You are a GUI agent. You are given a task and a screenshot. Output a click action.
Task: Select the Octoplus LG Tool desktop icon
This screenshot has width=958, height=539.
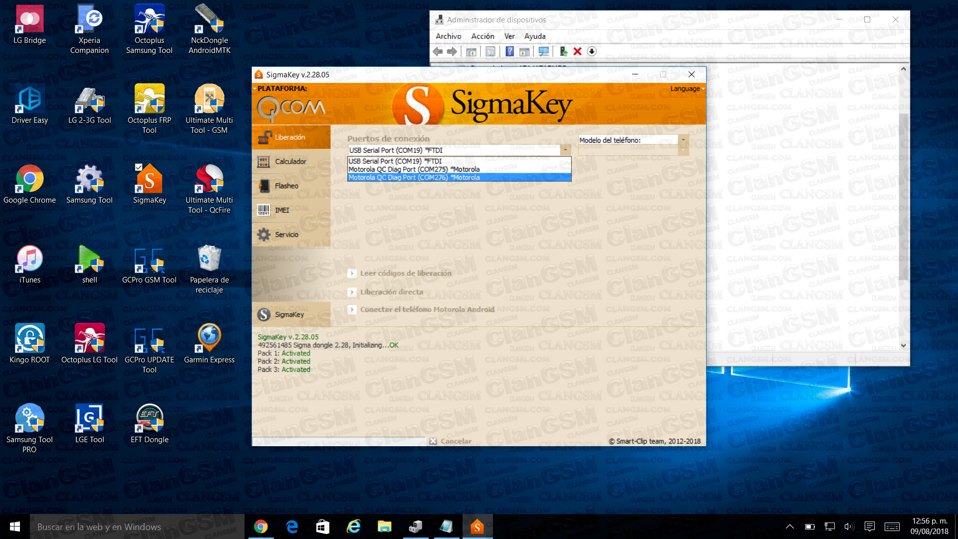(89, 344)
